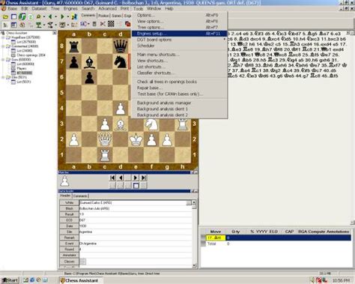Switch to Comments tab above board
Viewport: 355px width, 284px height.
point(88,15)
